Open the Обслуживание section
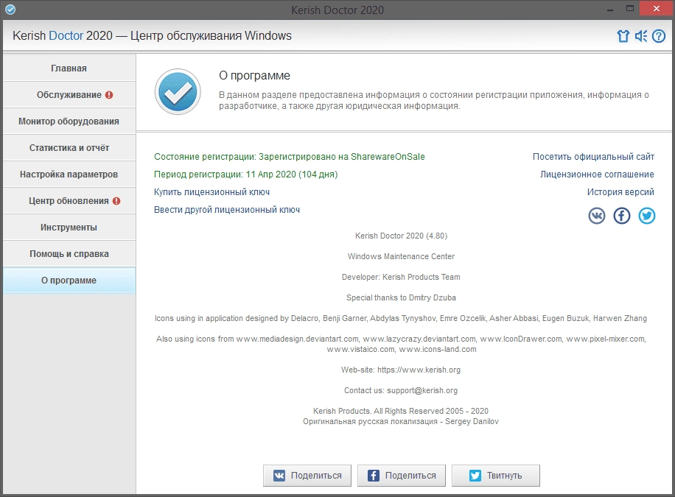Viewport: 675px width, 497px height. [x=69, y=95]
